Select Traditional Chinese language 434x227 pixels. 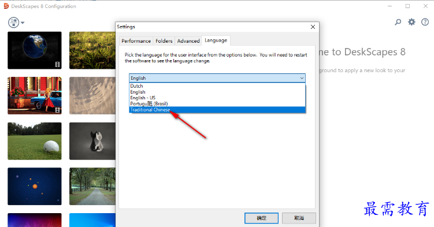217,110
